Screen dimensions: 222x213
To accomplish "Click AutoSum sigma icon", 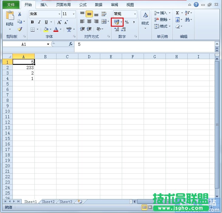I will point(177,13).
